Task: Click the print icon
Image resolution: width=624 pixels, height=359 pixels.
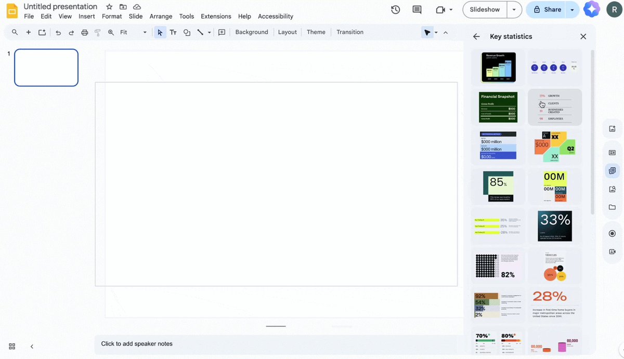Action: pos(84,32)
